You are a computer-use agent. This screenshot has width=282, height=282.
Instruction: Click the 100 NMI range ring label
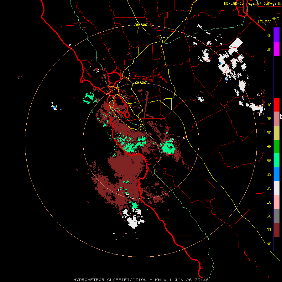pyautogui.click(x=141, y=25)
